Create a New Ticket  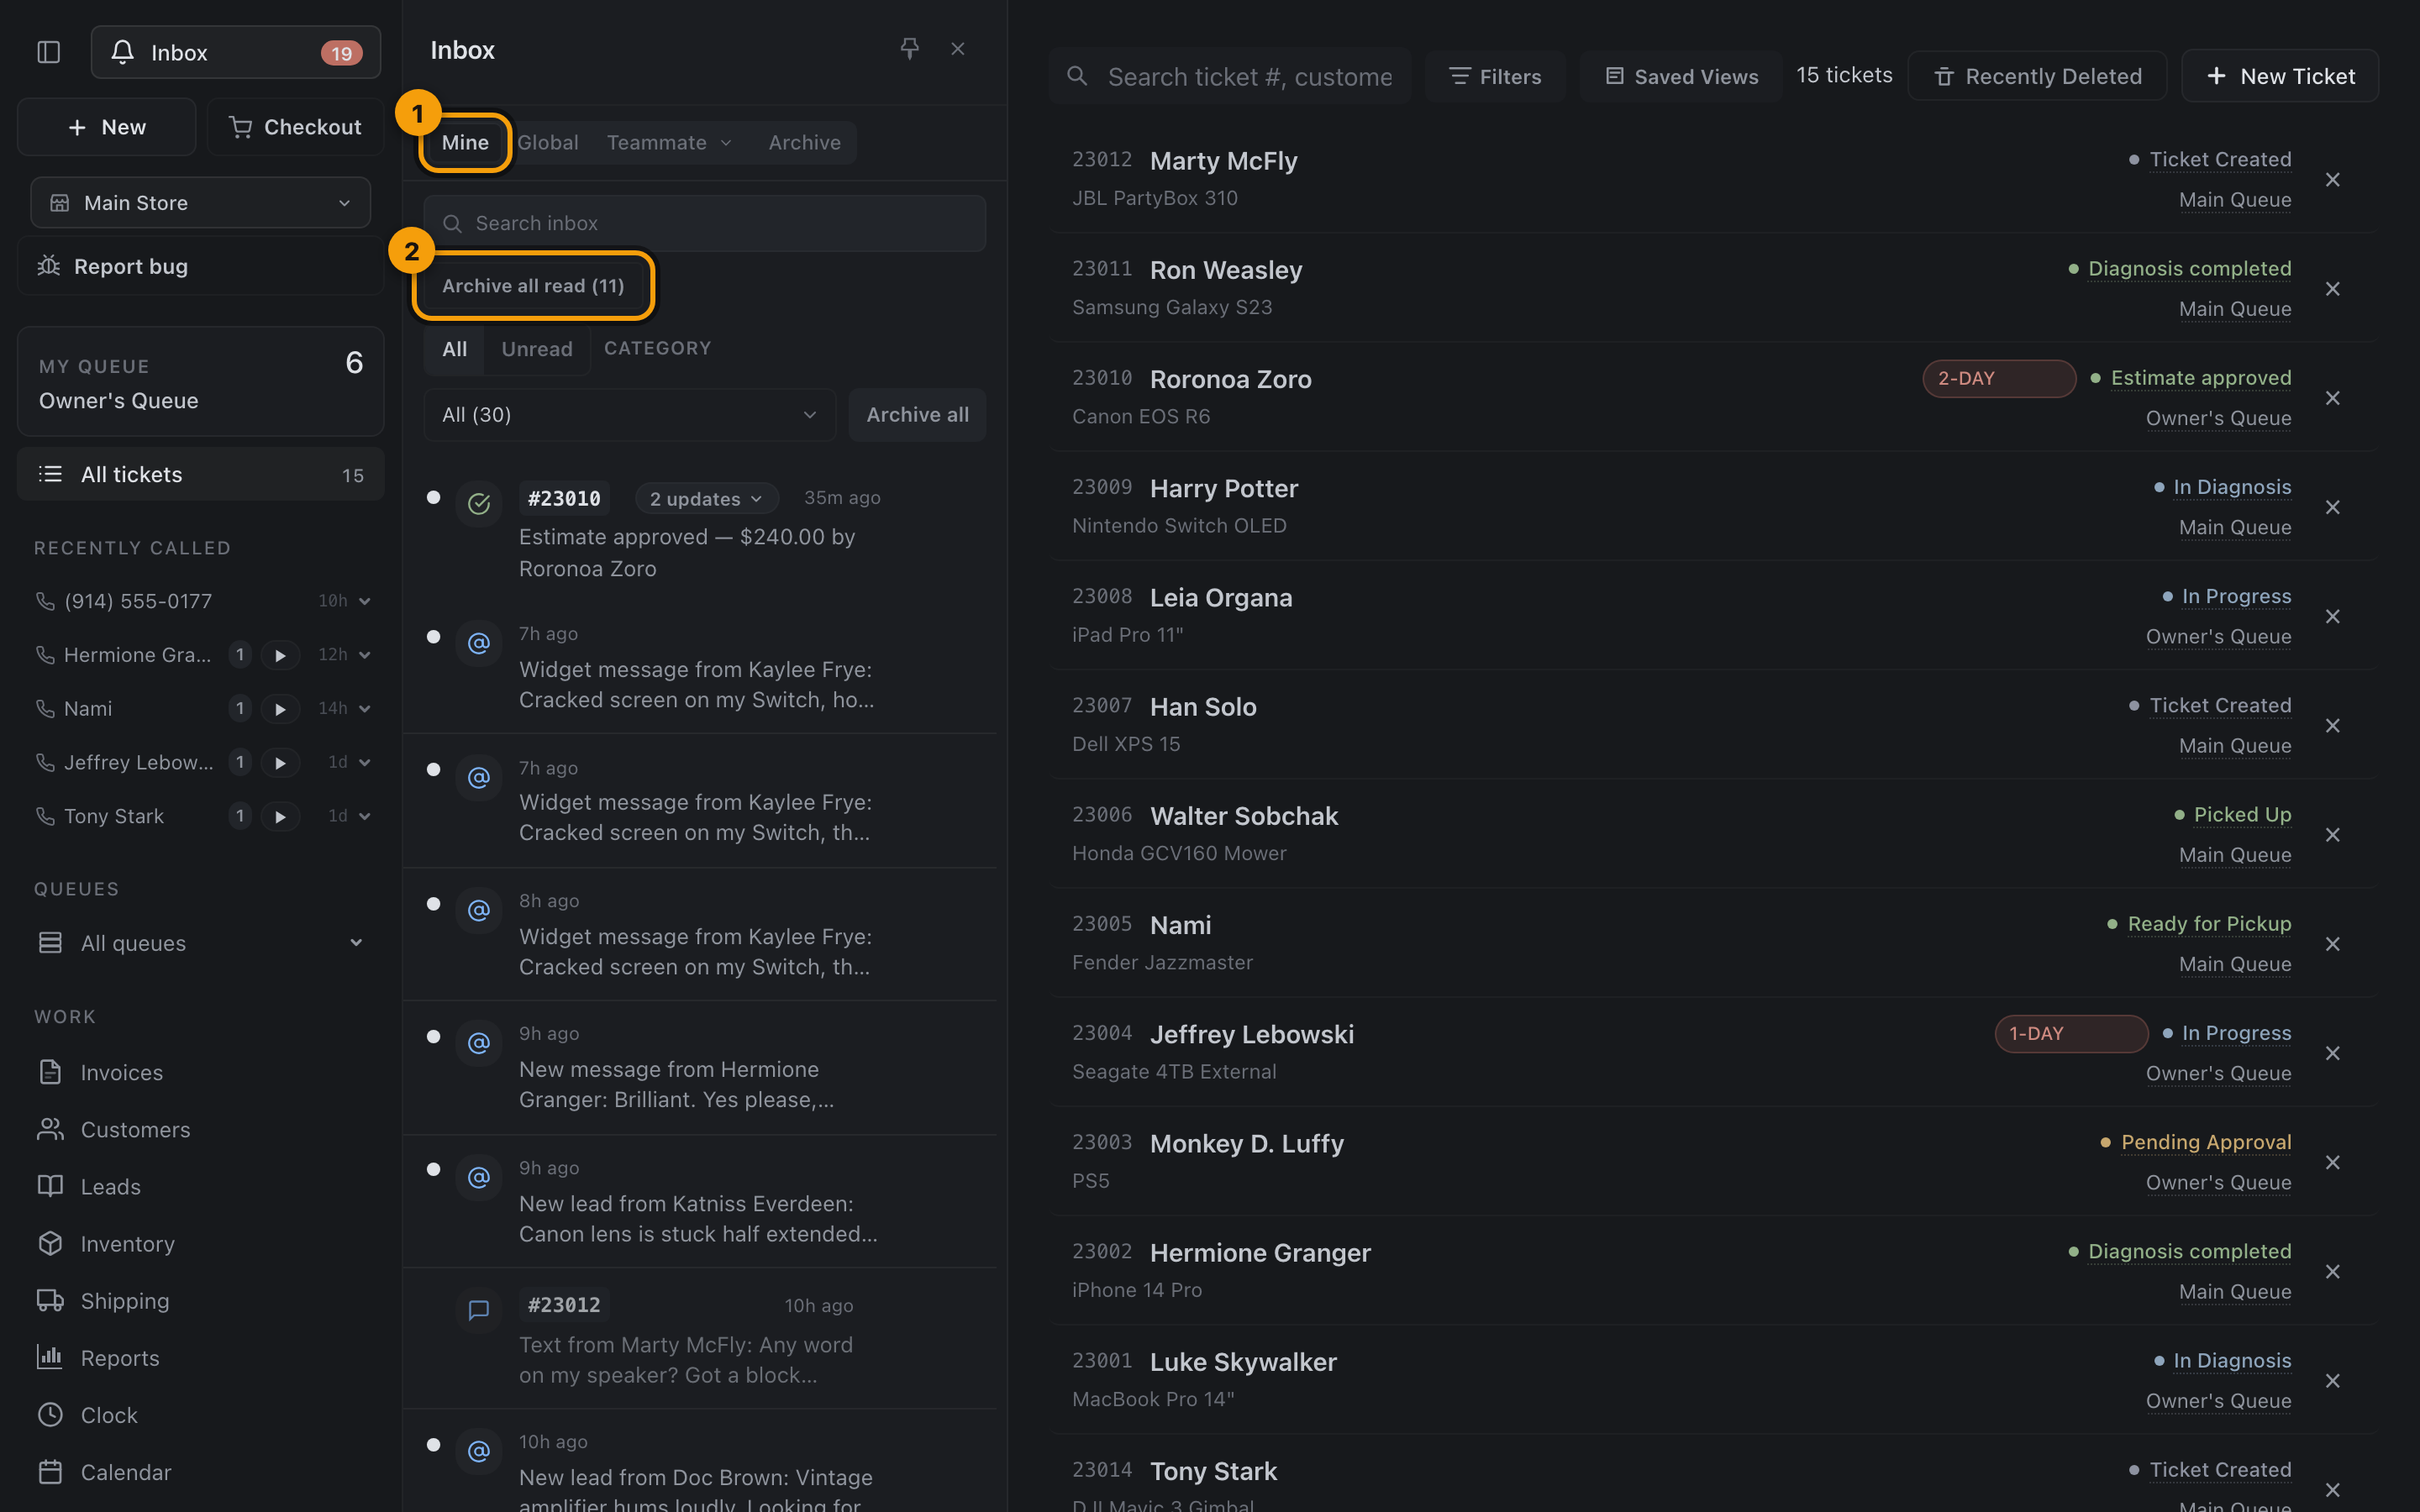(2280, 76)
